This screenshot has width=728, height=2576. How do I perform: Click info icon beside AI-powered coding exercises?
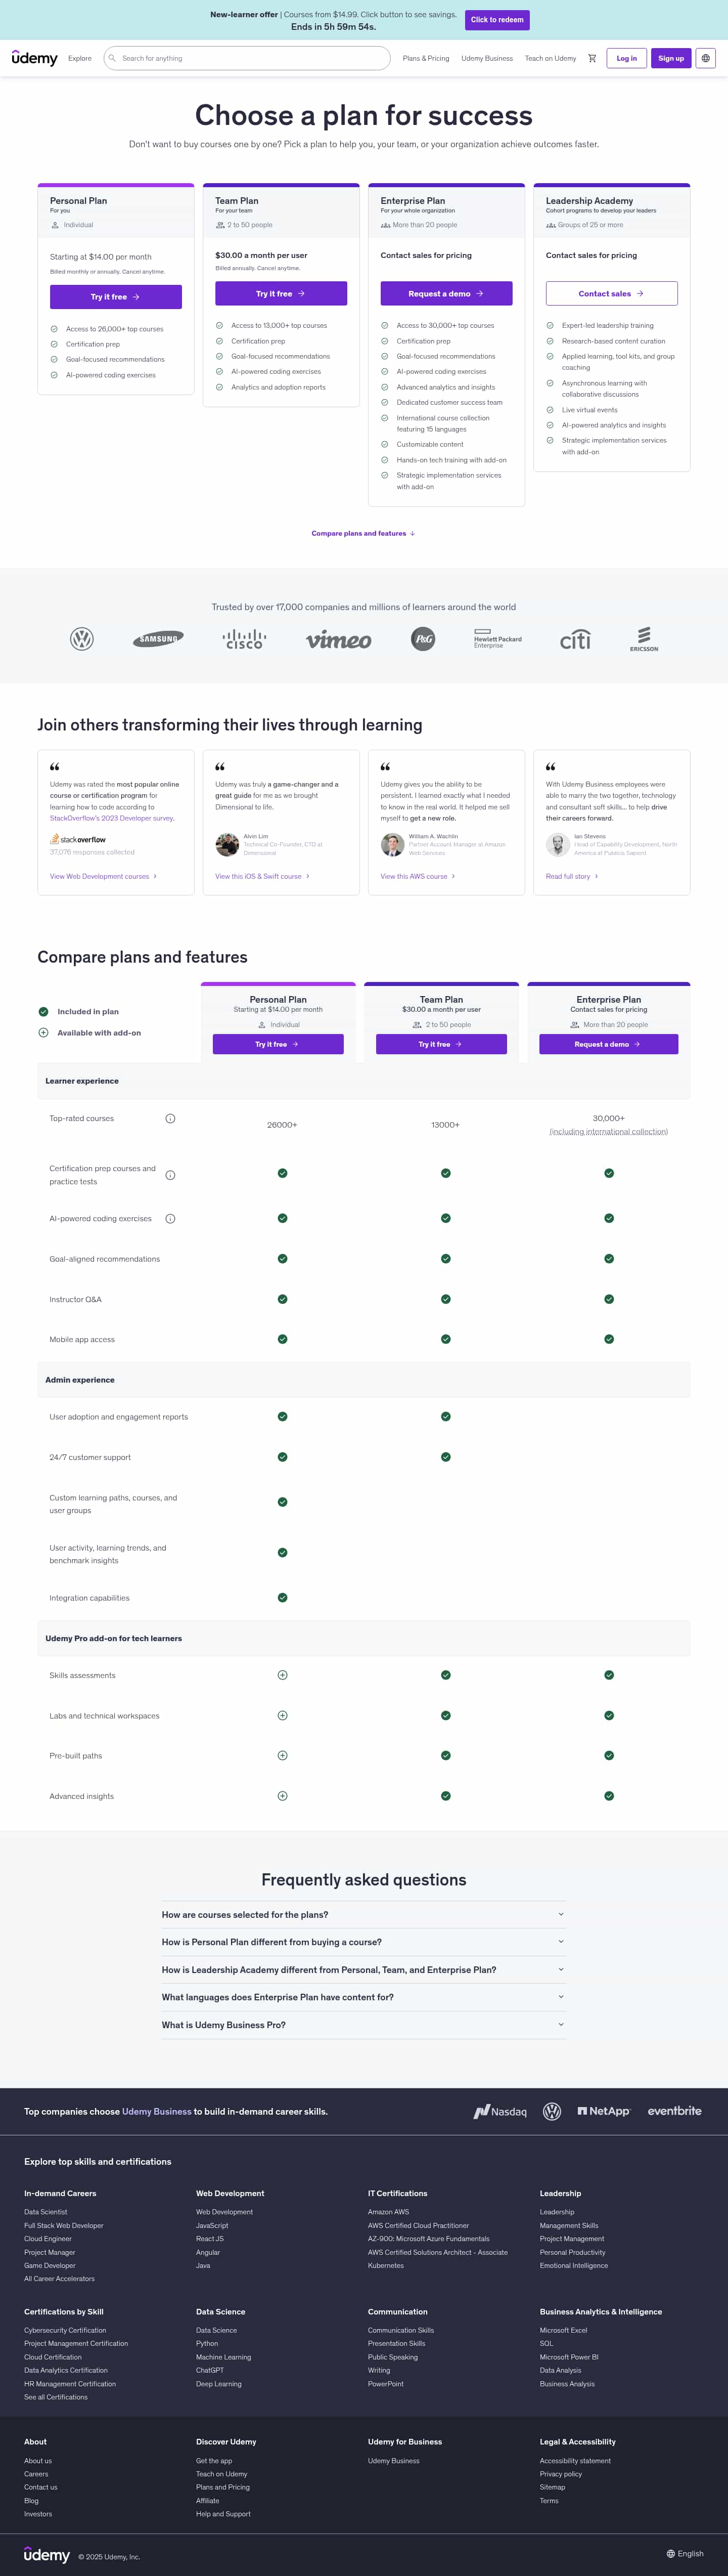170,1219
